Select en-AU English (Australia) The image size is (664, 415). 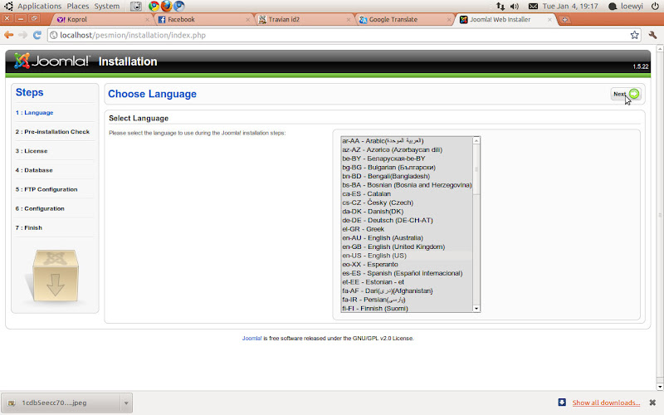coord(407,238)
